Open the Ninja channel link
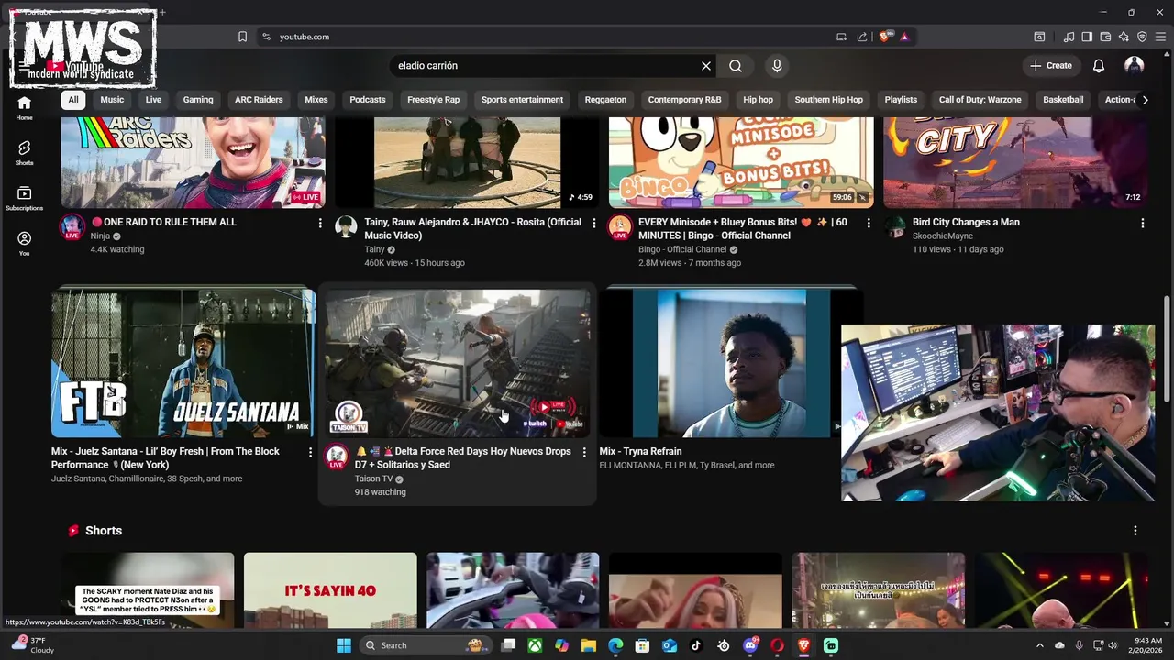This screenshot has height=660, width=1174. [x=100, y=236]
